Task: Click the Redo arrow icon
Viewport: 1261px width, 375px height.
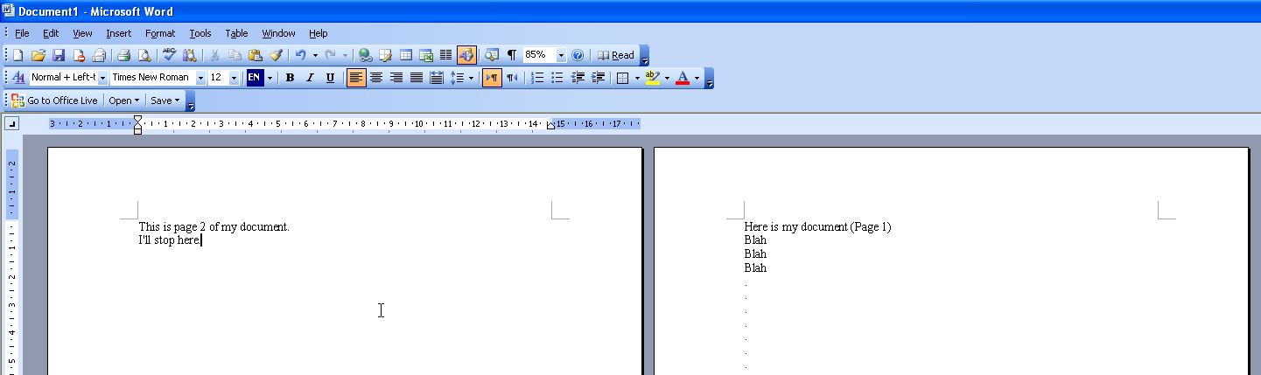Action: pos(331,55)
